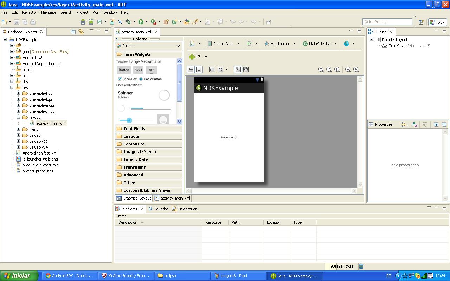Open the locale globe dropdown
Image resolution: width=450 pixels, height=281 pixels.
349,44
